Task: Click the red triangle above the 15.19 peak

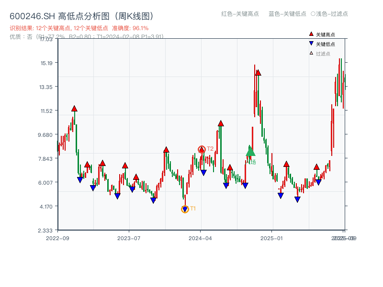Action: (x=258, y=72)
